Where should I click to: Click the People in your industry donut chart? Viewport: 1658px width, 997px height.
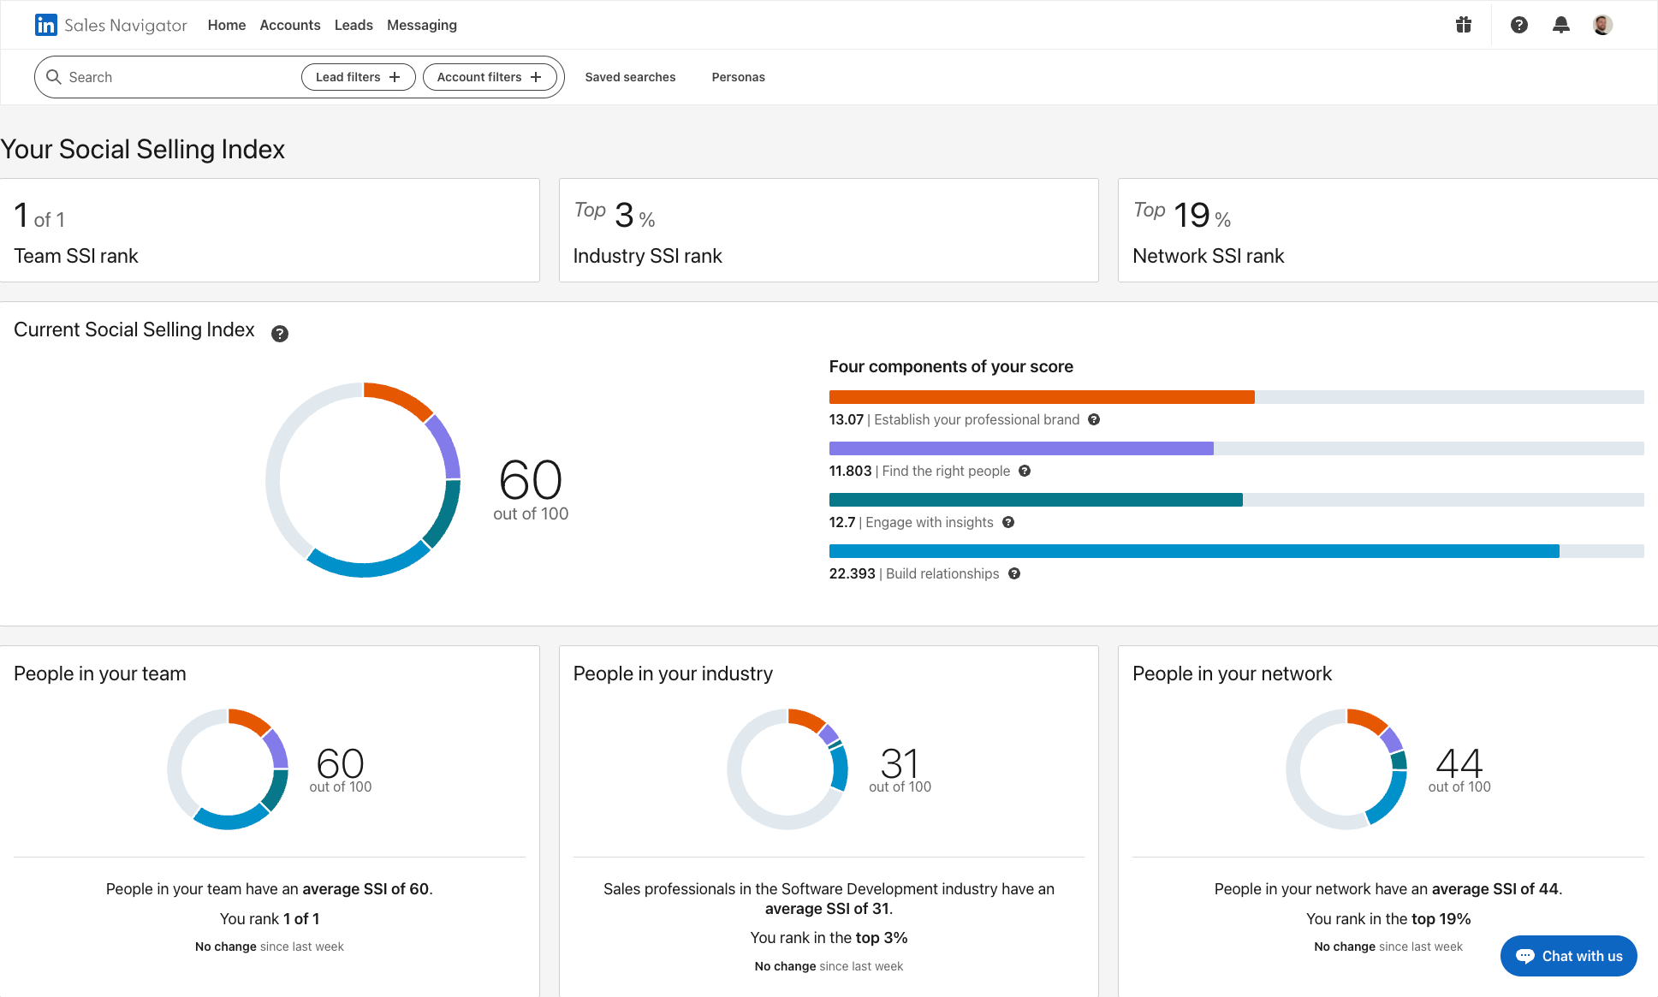pyautogui.click(x=787, y=769)
